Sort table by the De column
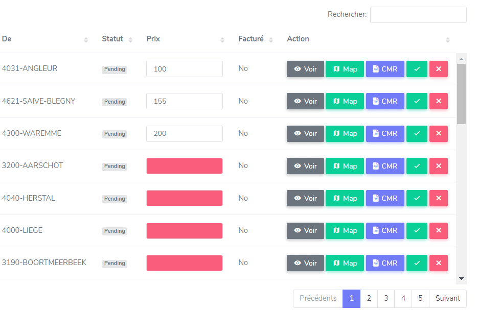The image size is (478, 310). 86,40
